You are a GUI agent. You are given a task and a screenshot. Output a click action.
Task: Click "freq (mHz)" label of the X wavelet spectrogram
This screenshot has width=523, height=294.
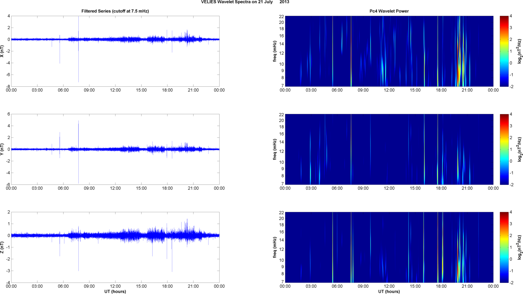pyautogui.click(x=275, y=51)
